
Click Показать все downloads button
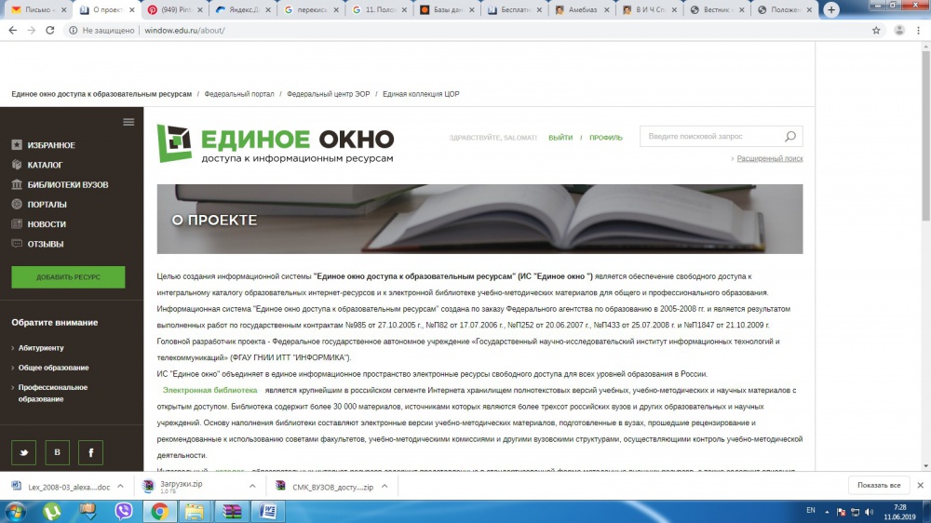pyautogui.click(x=879, y=486)
